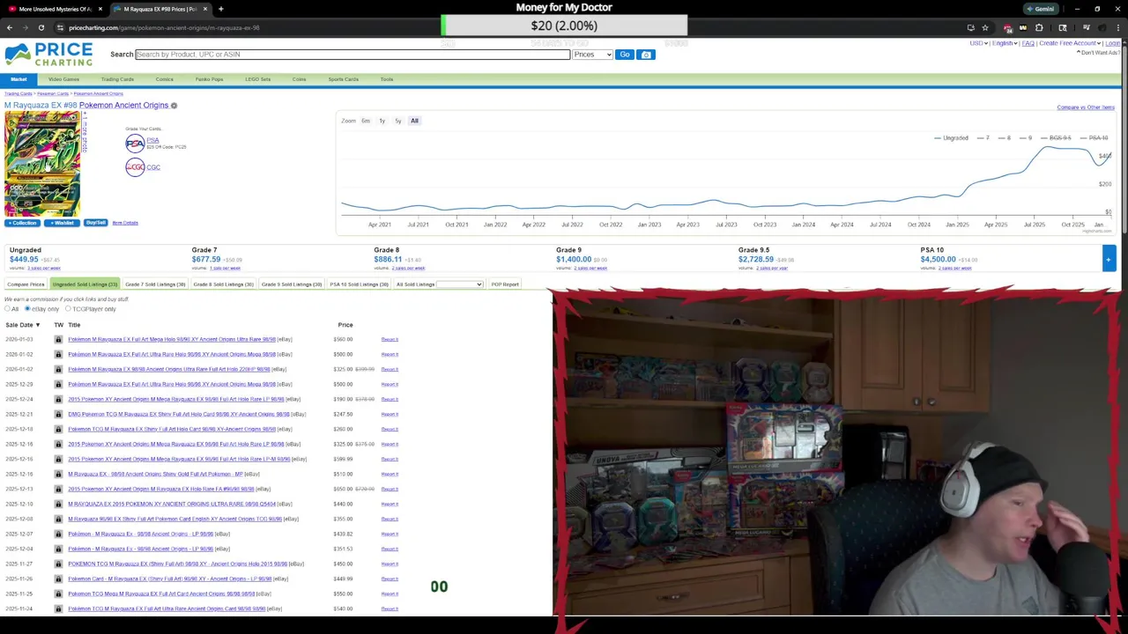Click the + Wishlist button
Viewport: 1128px width, 634px height.
point(62,223)
